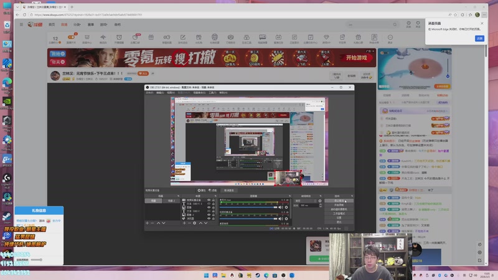Open Douyu hamburger menu icon
The height and width of the screenshot is (280, 498).
point(21,24)
